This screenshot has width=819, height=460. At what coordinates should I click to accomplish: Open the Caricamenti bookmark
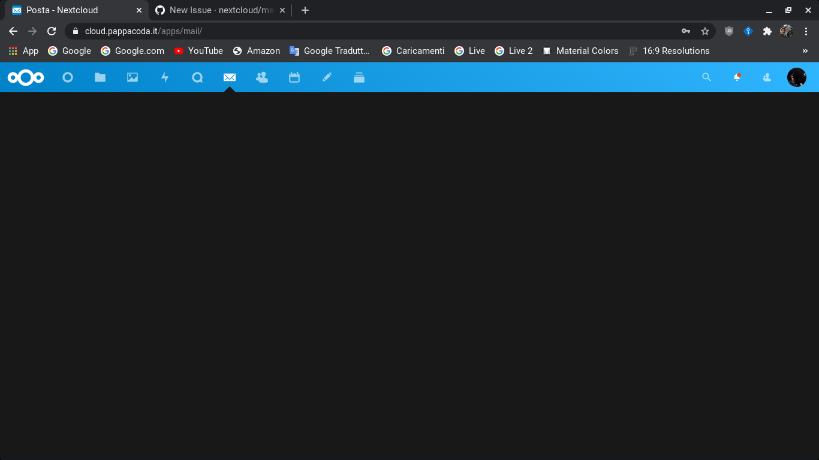414,51
